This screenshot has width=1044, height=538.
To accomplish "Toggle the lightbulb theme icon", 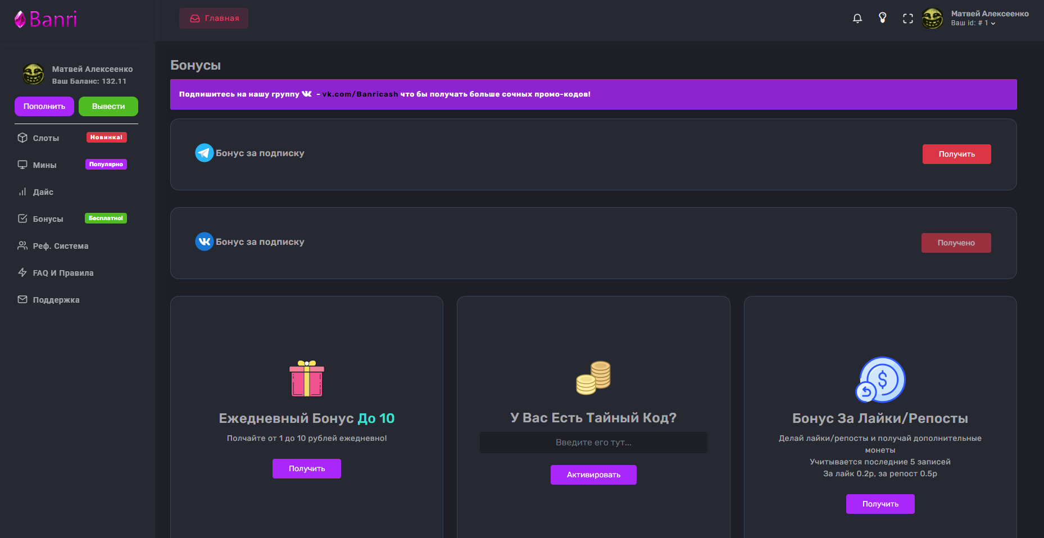I will [x=882, y=18].
